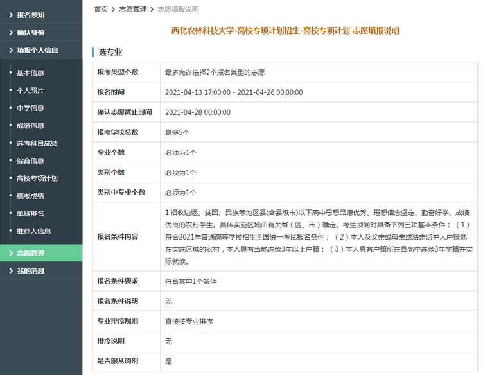Screen dimensions: 483x375
Task: Click chevron arrow beside 确认身份
Action: pyautogui.click(x=11, y=32)
